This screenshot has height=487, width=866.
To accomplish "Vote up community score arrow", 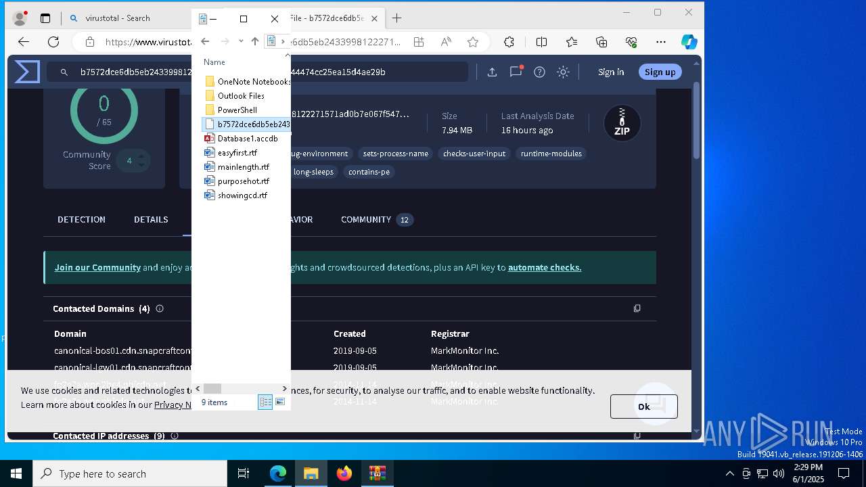I will [141, 156].
